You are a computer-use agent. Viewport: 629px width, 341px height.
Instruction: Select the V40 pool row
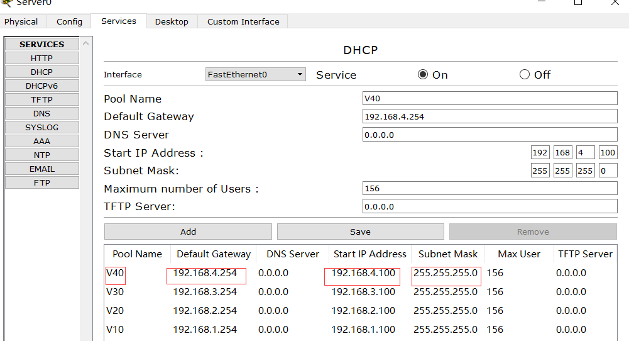point(360,273)
